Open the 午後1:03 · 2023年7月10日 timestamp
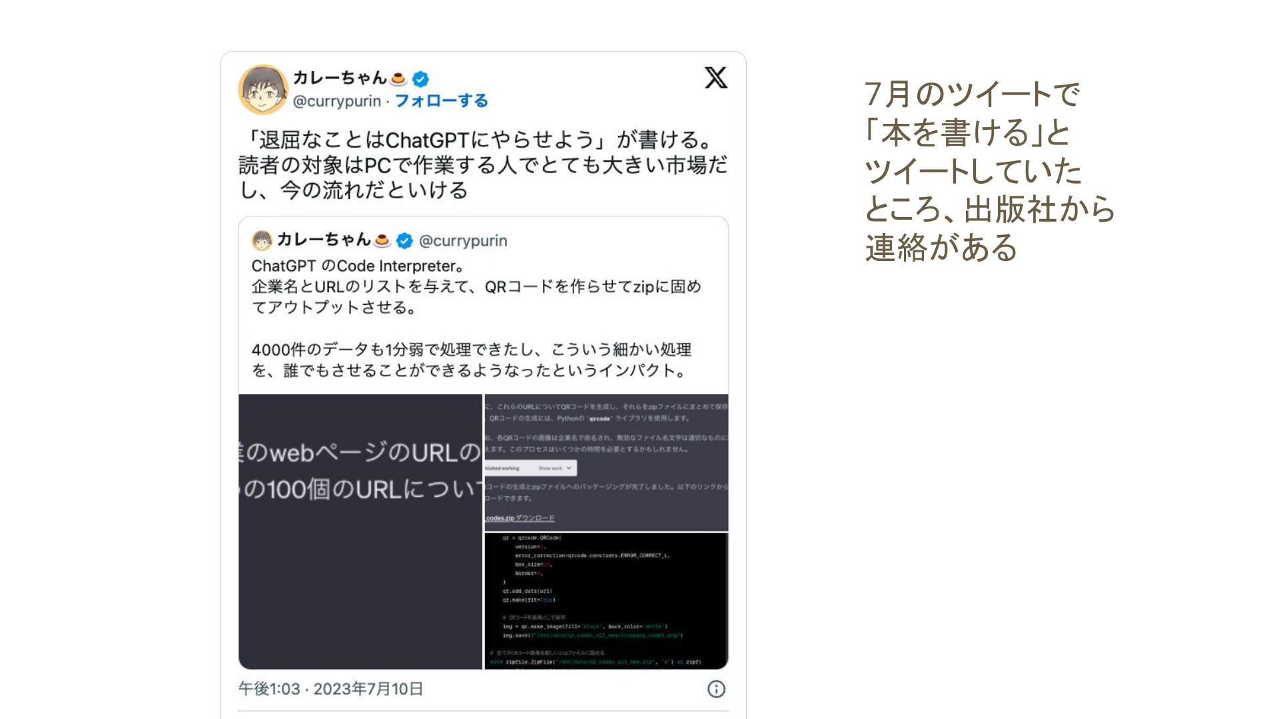Viewport: 1279px width, 719px height. click(x=331, y=689)
